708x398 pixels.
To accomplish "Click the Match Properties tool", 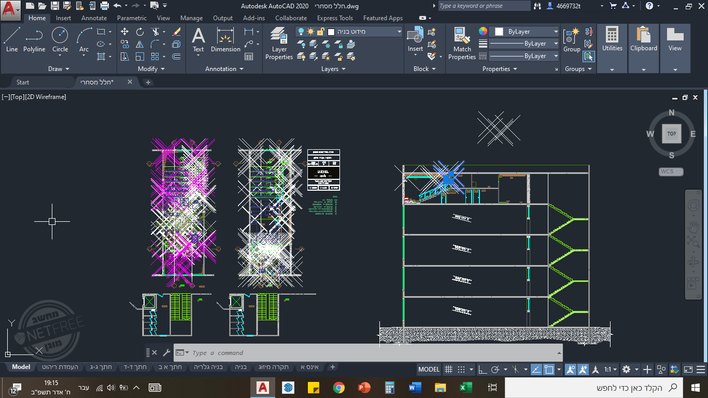I will pyautogui.click(x=462, y=44).
